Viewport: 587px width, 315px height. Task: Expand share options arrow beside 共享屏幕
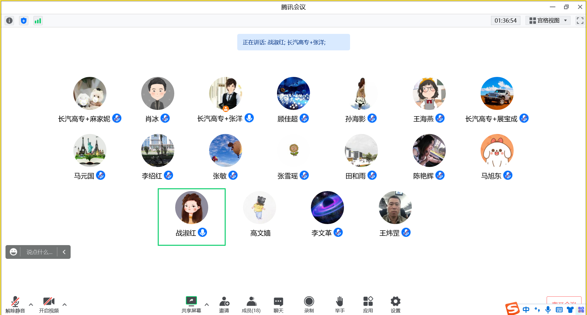(x=207, y=304)
